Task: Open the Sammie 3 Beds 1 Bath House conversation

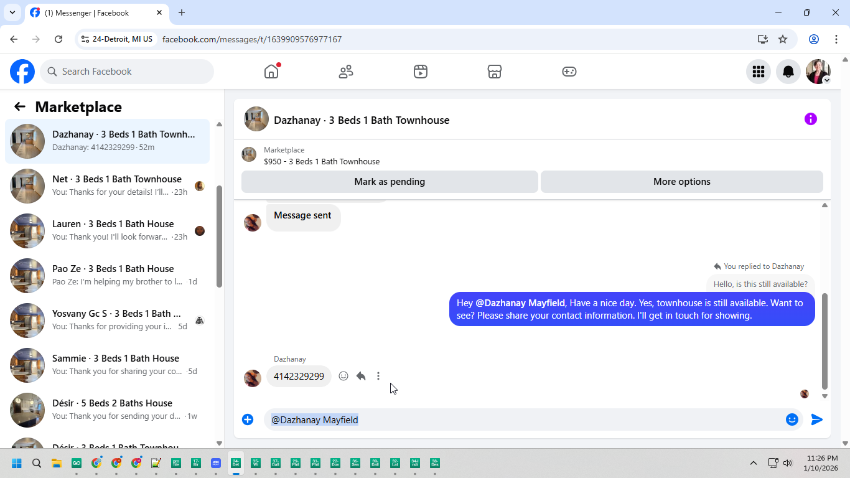Action: pos(107,365)
